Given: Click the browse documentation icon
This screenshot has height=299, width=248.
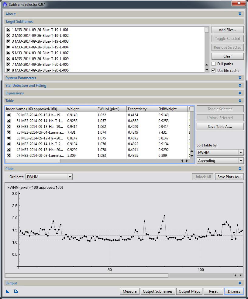Looking at the screenshot, I should click(16, 291).
